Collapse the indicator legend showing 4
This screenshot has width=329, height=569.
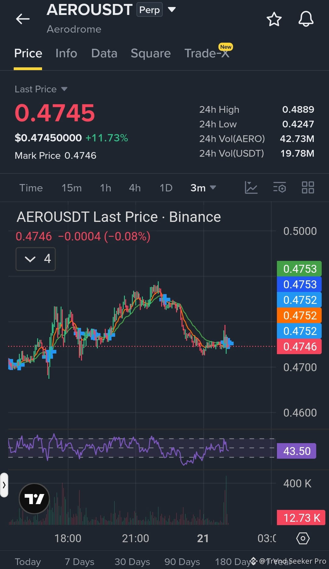(x=36, y=259)
